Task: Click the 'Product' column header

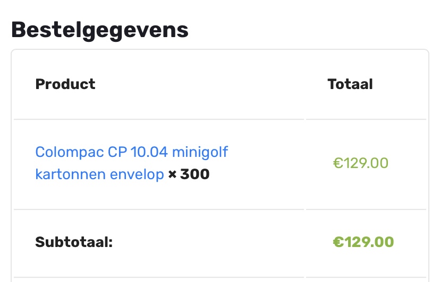Action: [65, 84]
